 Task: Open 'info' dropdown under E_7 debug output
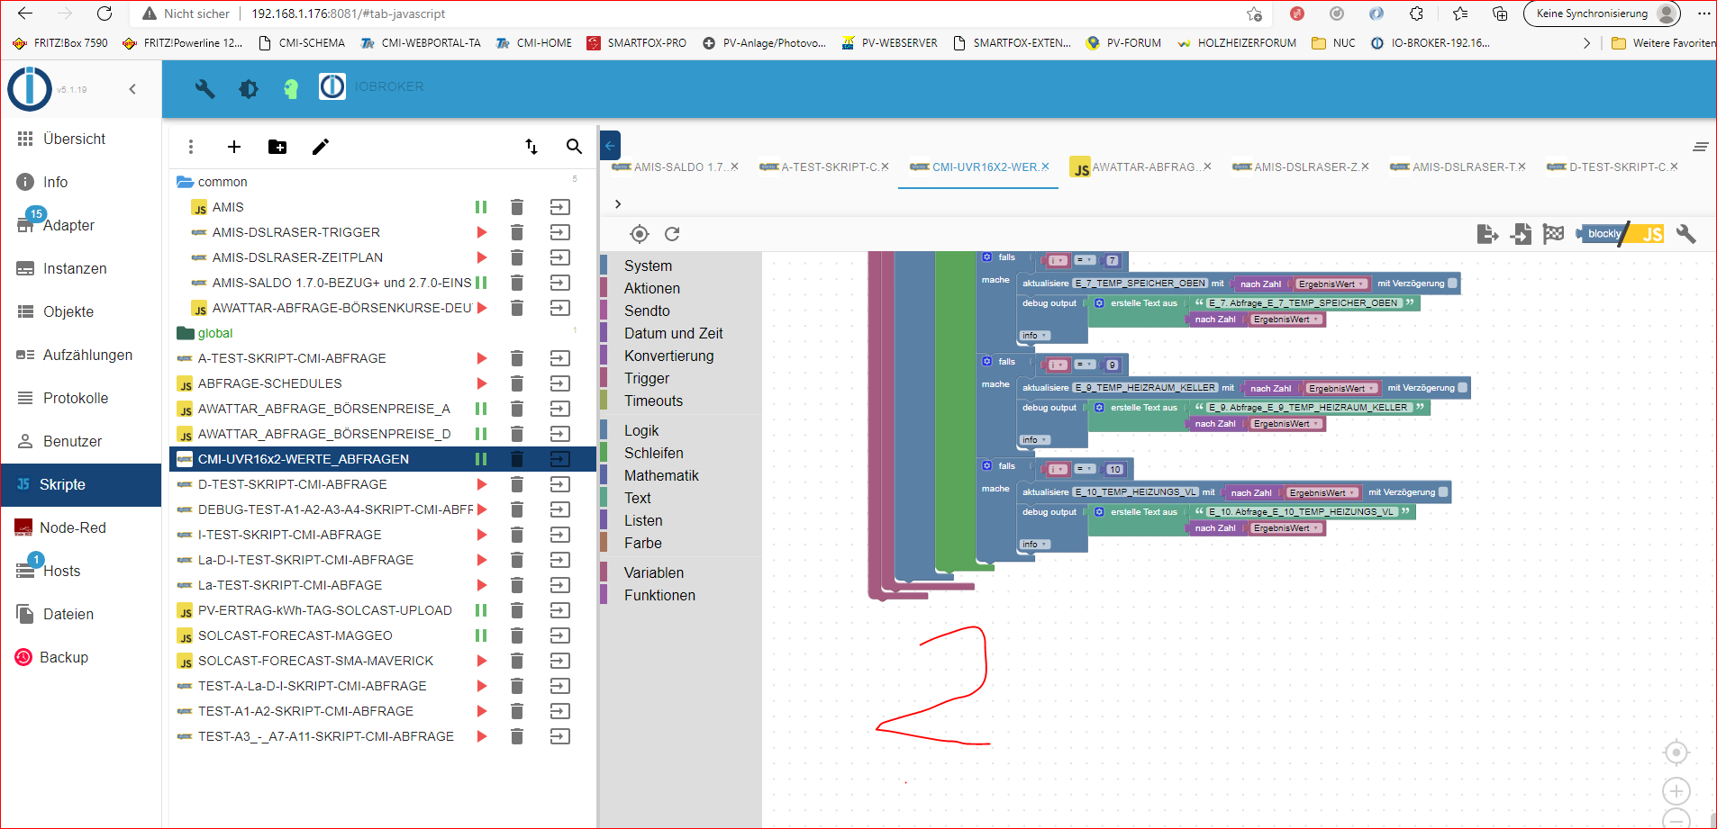[x=1035, y=336]
